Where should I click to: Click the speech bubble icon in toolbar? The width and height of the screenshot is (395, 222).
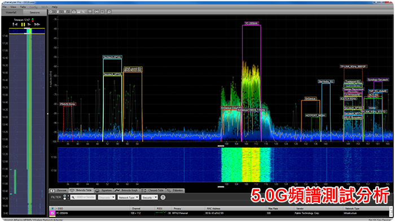(109, 12)
